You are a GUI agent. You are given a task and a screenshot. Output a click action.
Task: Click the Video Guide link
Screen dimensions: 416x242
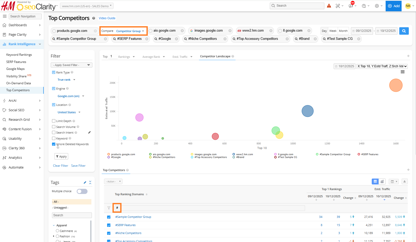[x=107, y=18]
